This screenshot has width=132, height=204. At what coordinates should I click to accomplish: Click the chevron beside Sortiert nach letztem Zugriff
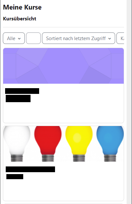pyautogui.click(x=110, y=39)
